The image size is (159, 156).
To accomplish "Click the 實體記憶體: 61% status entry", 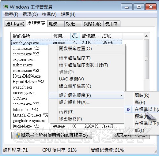I will point(107,150).
